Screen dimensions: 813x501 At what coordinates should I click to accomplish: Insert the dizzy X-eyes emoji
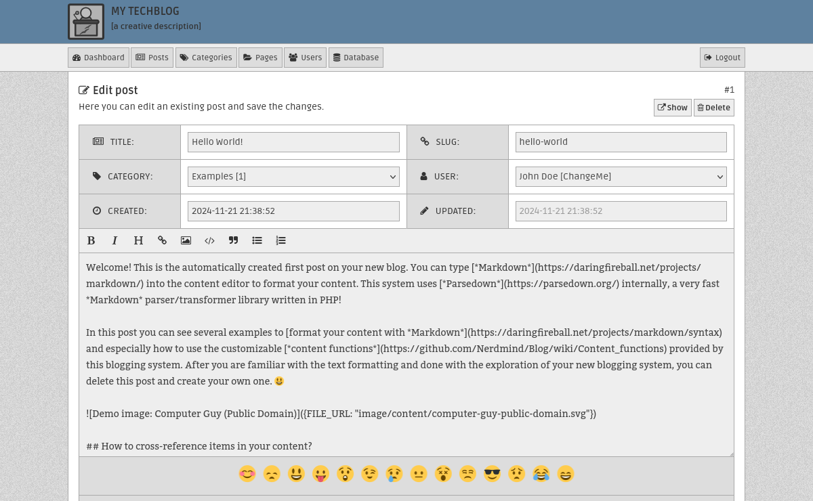443,474
